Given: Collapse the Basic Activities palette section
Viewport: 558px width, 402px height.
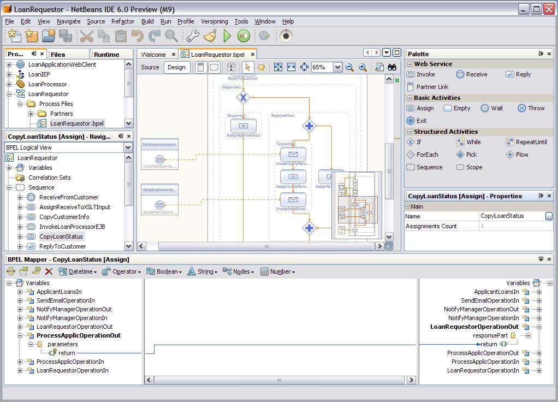Looking at the screenshot, I should click(410, 98).
